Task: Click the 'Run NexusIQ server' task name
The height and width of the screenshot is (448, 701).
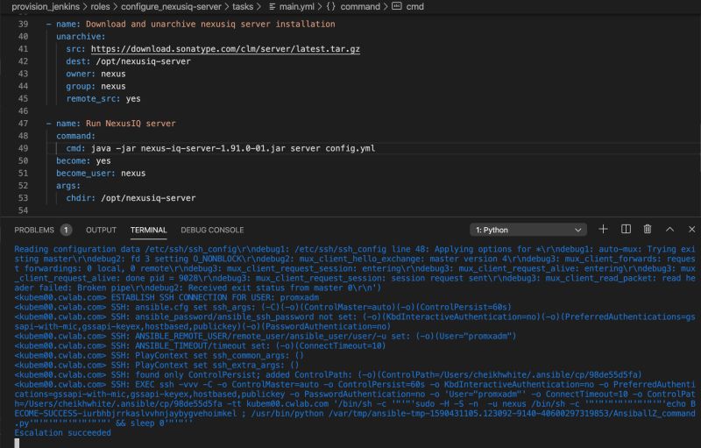Action: tap(131, 123)
